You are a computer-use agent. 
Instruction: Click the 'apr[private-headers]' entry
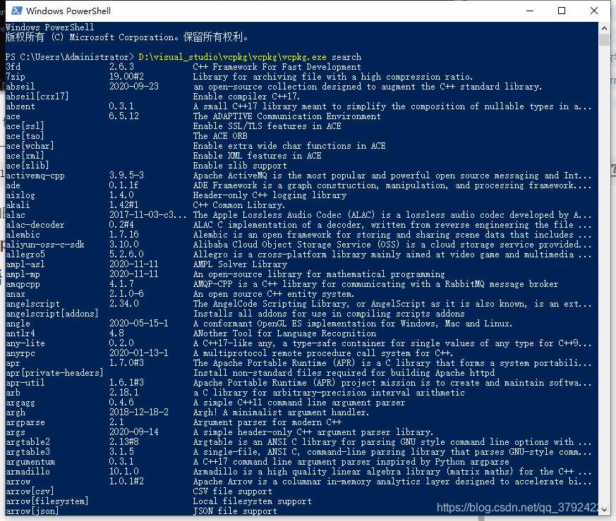(x=54, y=373)
